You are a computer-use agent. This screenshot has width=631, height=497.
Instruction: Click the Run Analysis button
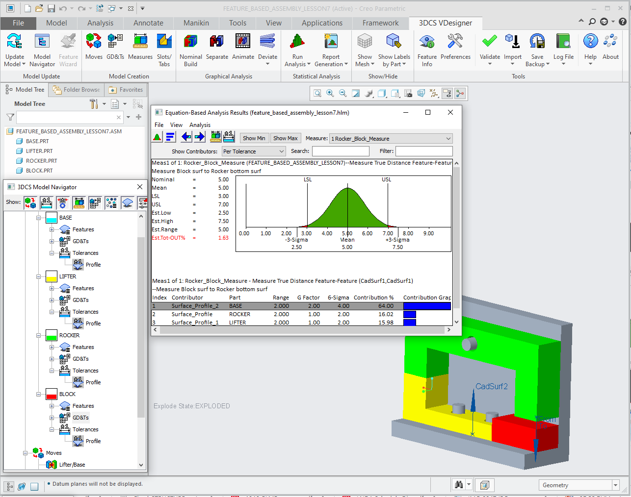click(297, 48)
